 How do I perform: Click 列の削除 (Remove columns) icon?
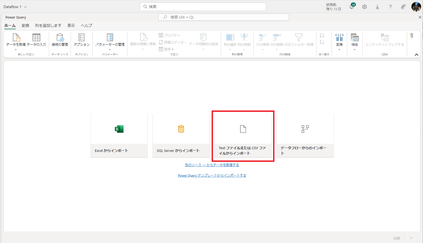click(x=244, y=37)
